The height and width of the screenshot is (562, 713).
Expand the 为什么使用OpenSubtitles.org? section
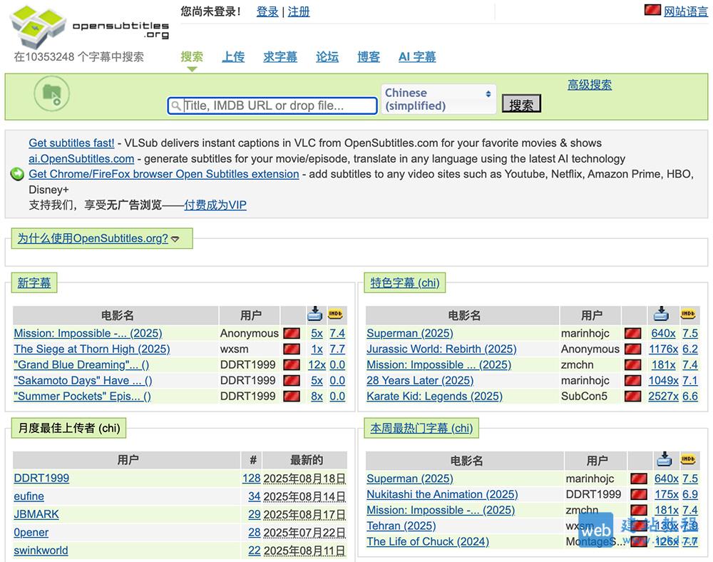click(x=98, y=238)
